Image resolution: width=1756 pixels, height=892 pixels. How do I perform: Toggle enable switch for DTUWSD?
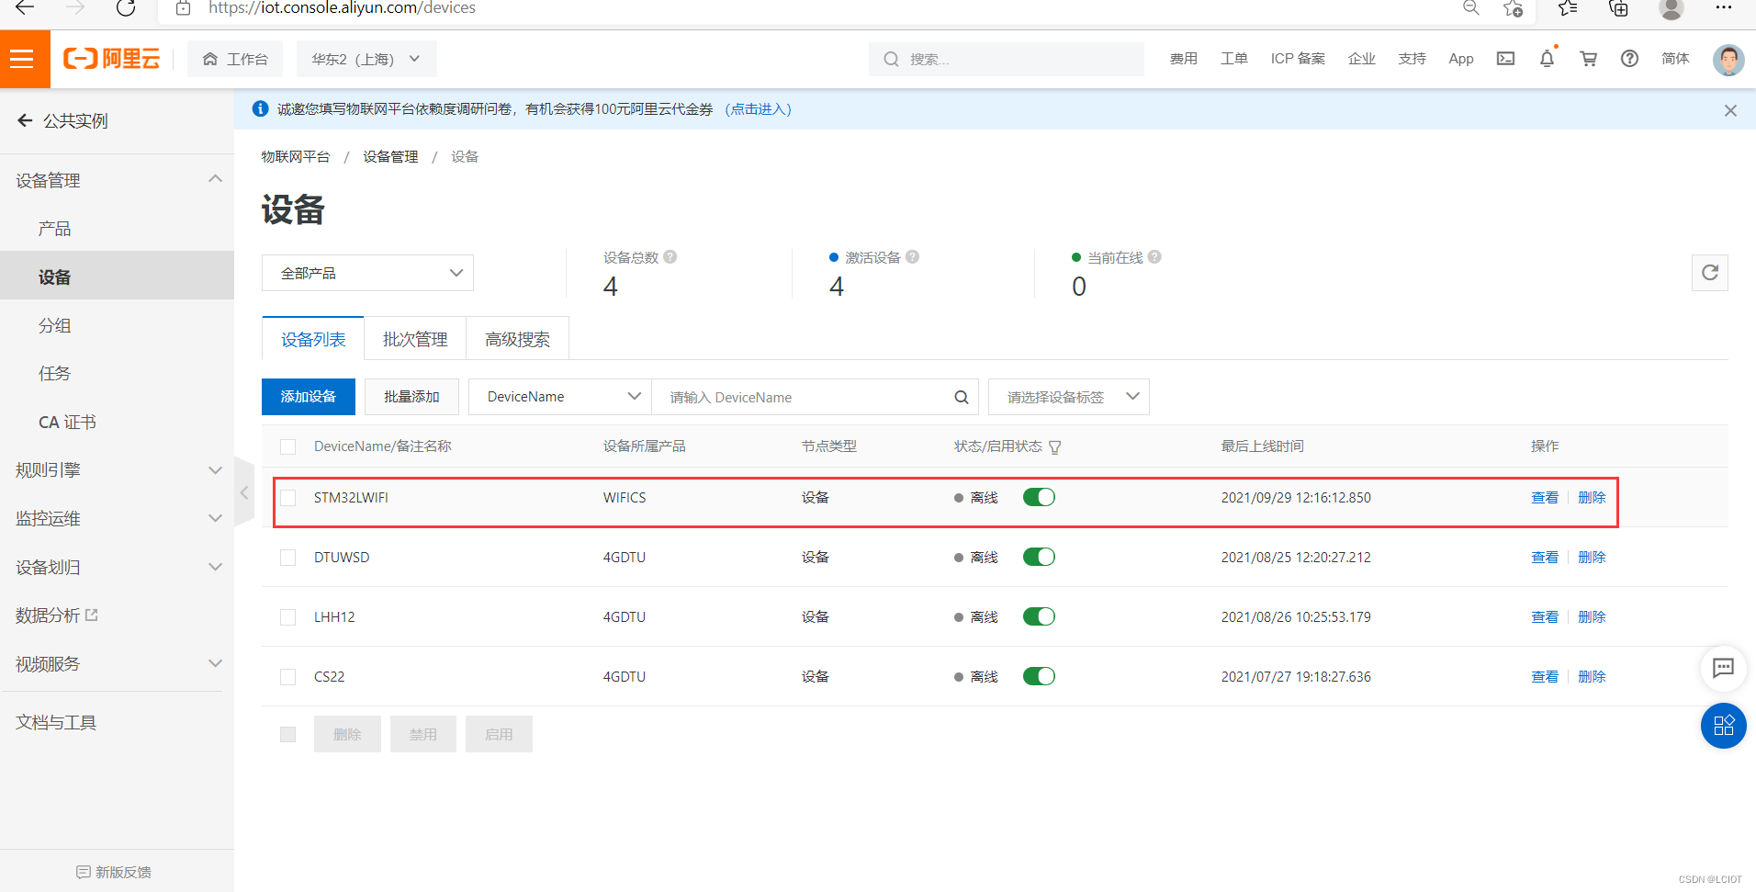(1039, 557)
